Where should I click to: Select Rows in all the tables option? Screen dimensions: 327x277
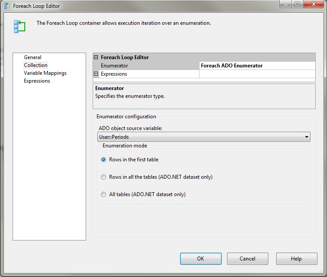pos(103,177)
